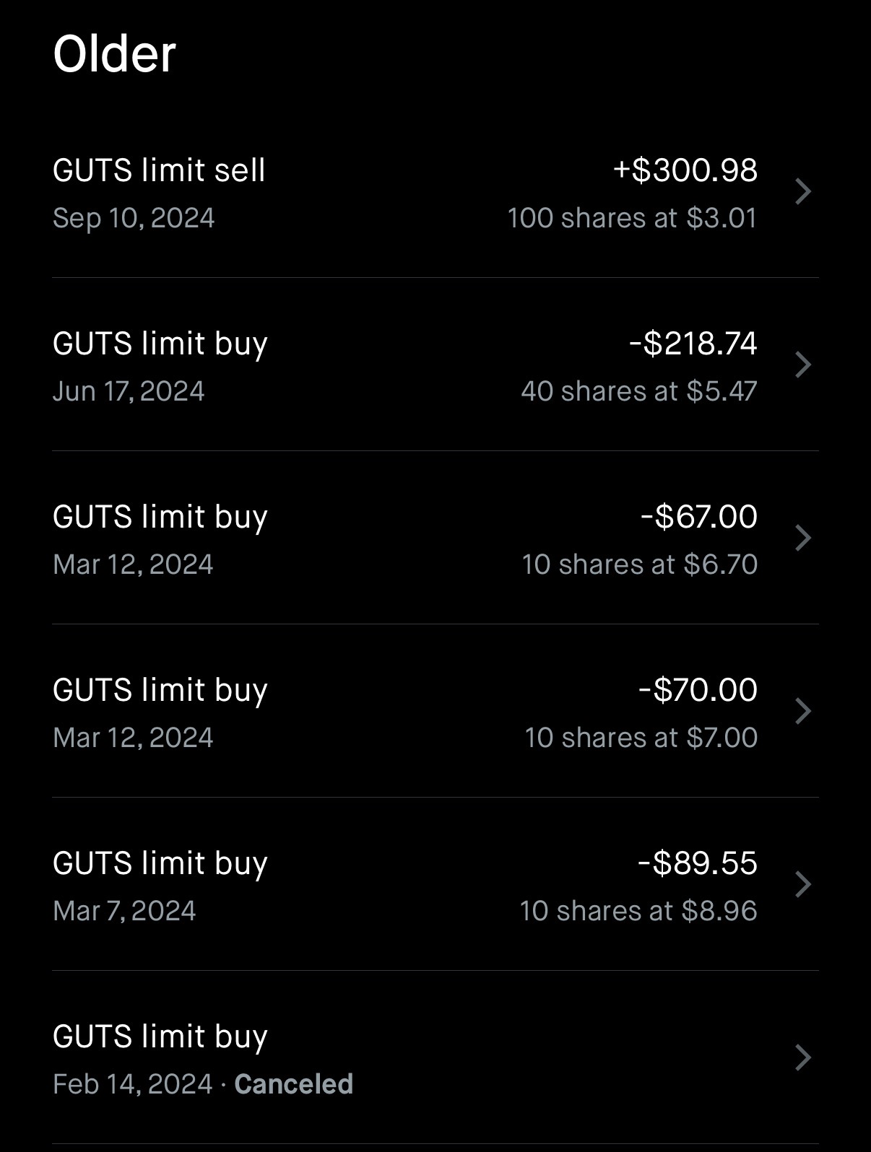The width and height of the screenshot is (871, 1152).
Task: Click the chevron next to the -$67.00 order
Action: [x=802, y=538]
